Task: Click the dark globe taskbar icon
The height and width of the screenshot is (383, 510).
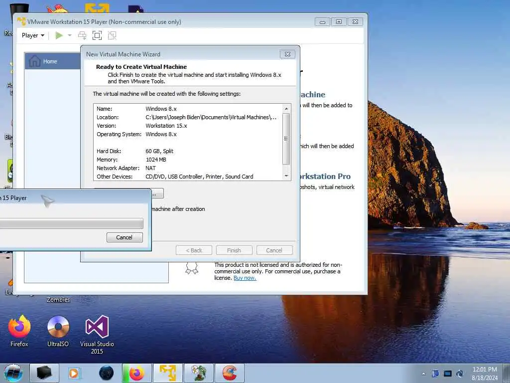Action: 107,373
